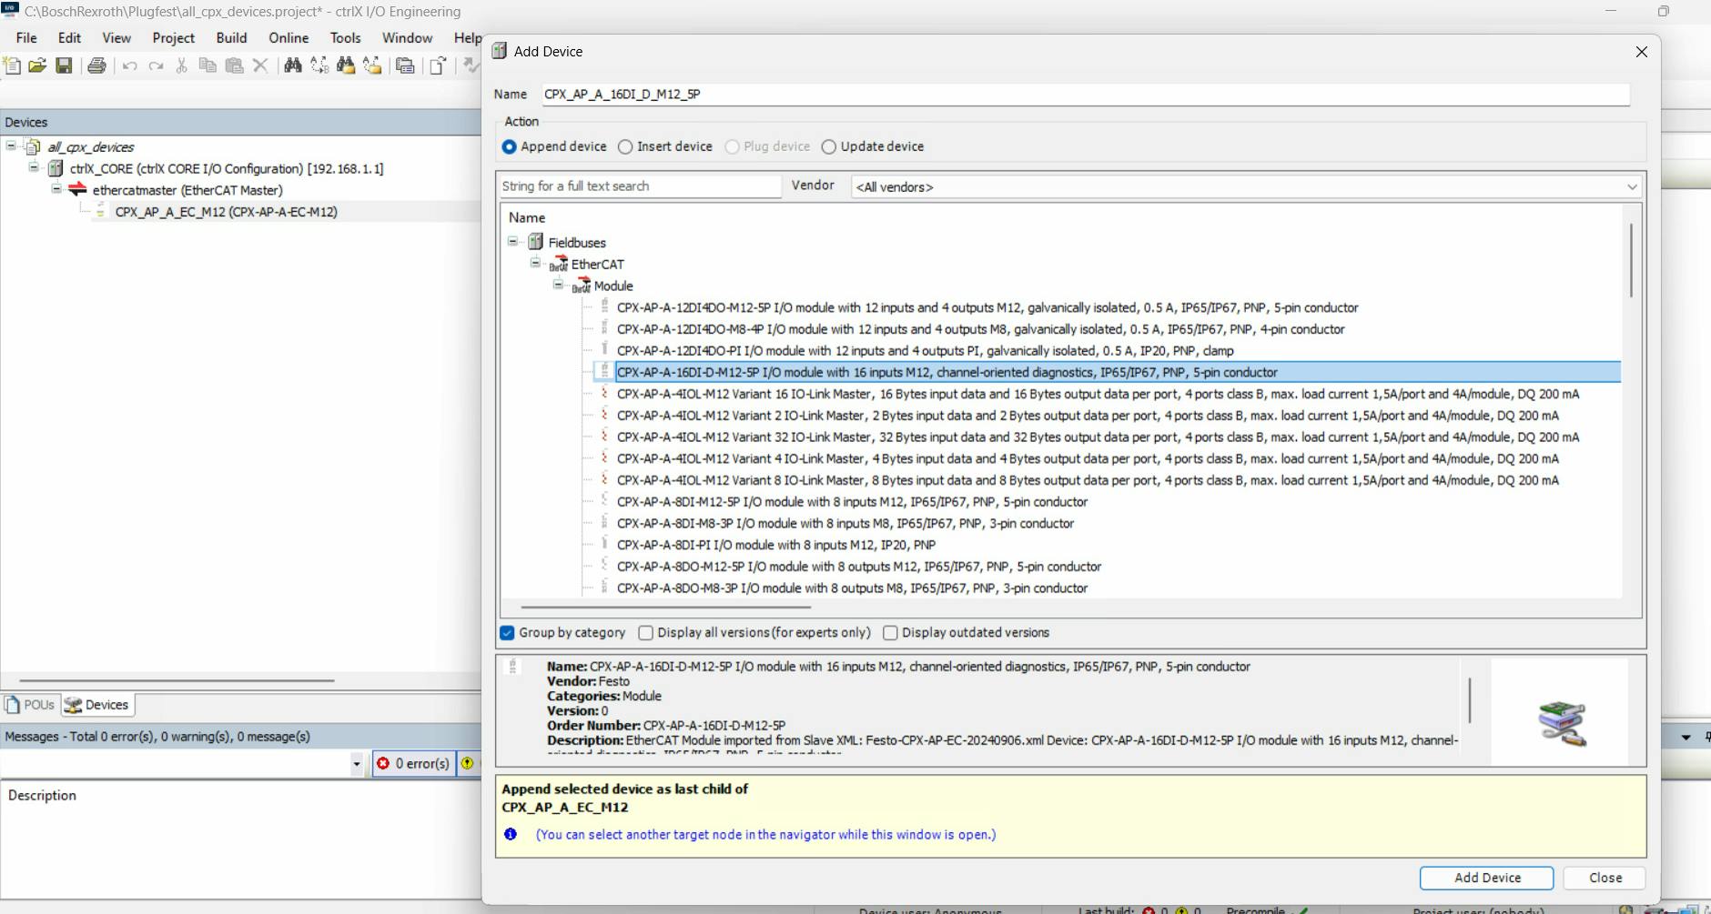Open the Build menu
The height and width of the screenshot is (914, 1711).
click(231, 37)
